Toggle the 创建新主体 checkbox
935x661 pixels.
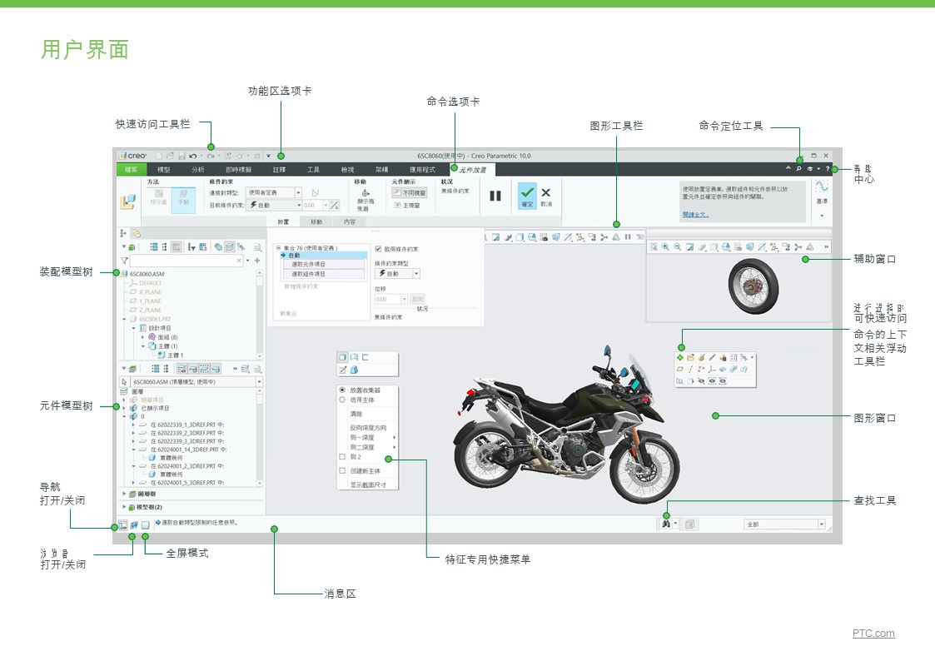click(342, 470)
